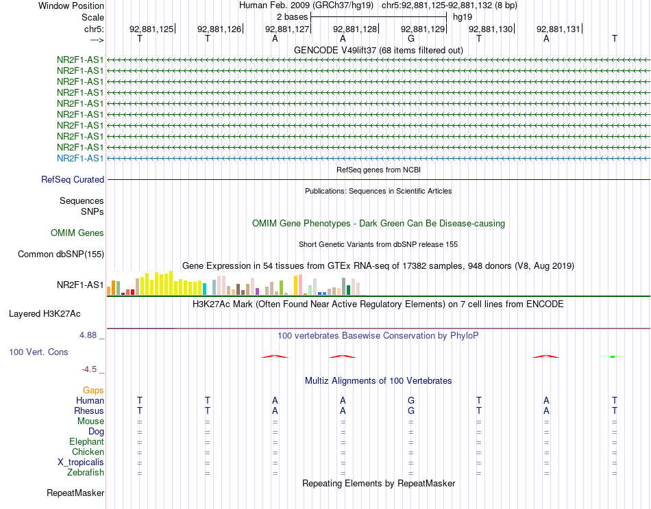Open the H3K27Ac Mark ENCODE track title

coord(378,304)
